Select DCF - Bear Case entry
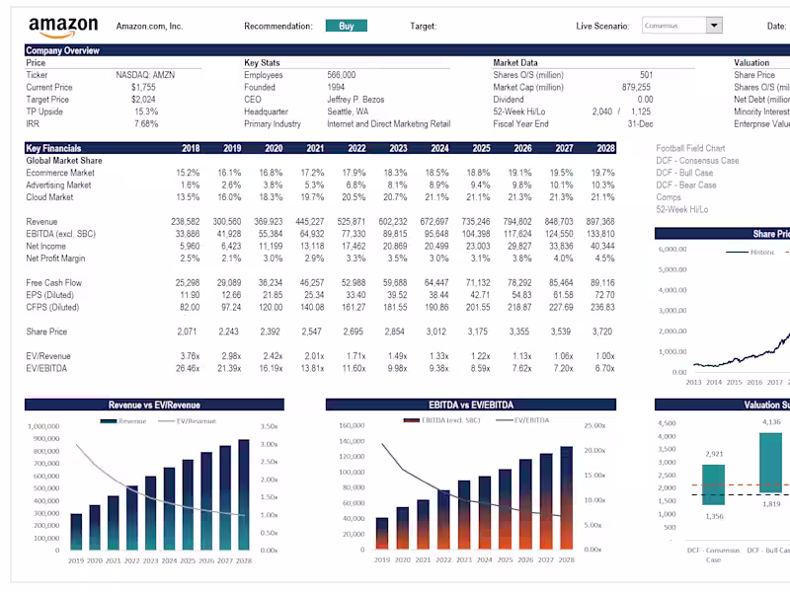The image size is (790, 592). [685, 185]
